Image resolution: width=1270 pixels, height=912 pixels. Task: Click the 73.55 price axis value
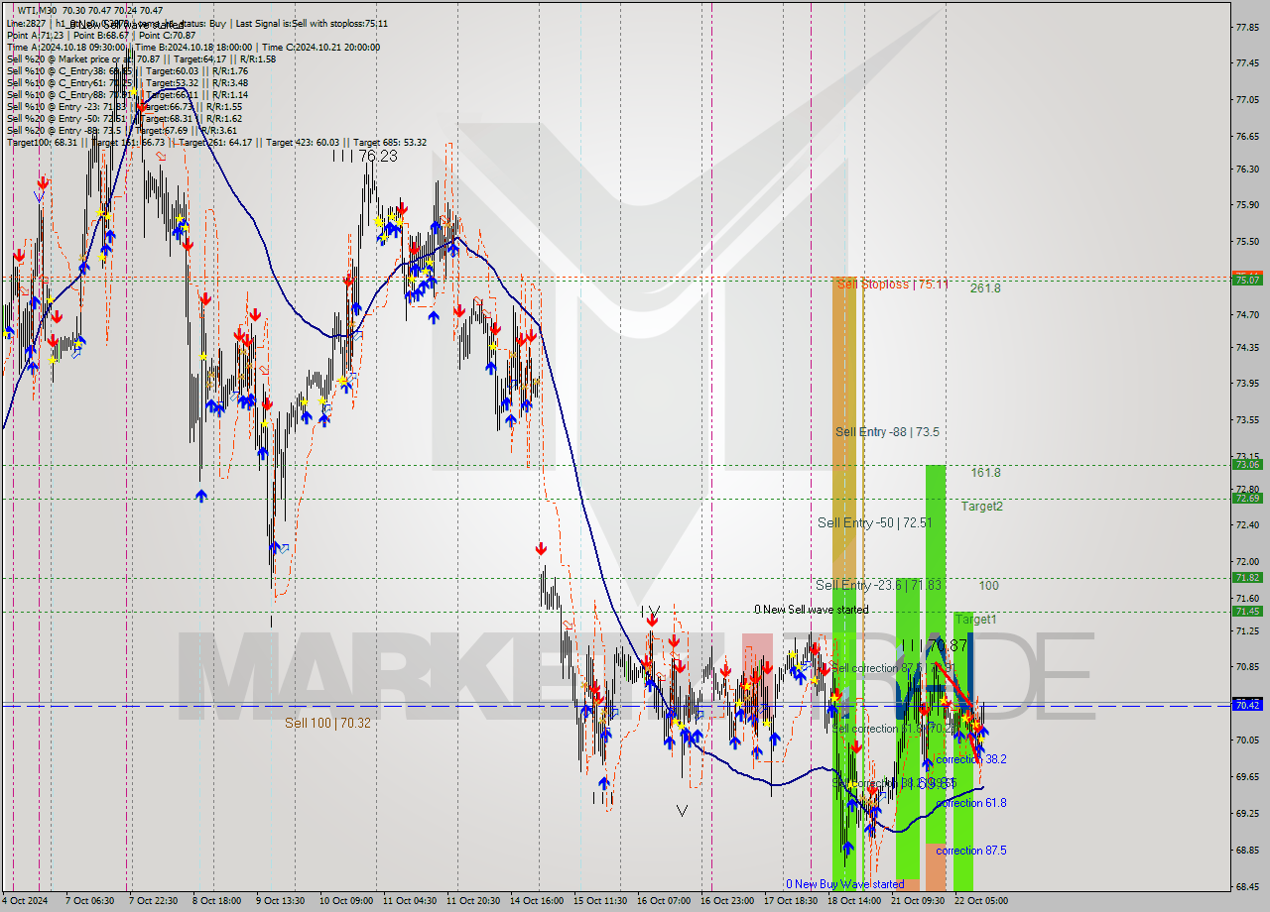[1248, 420]
